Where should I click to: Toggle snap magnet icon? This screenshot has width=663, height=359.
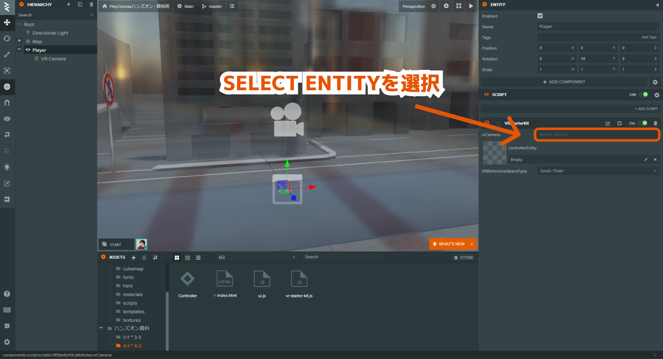(x=7, y=103)
